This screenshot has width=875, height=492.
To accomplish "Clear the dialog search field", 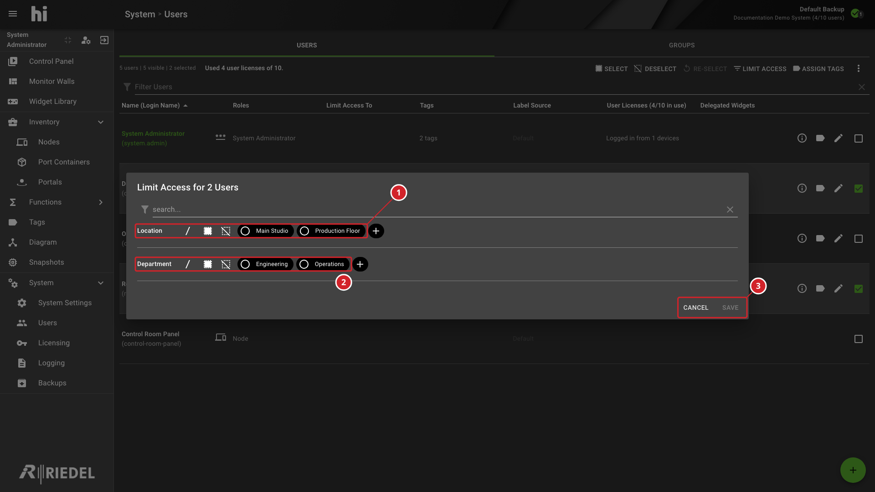I will coord(730,210).
